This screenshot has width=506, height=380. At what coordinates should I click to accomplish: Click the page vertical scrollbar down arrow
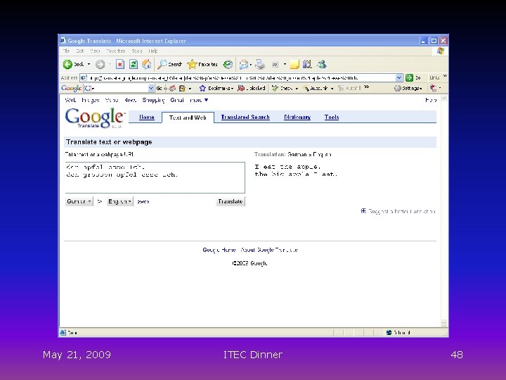[444, 323]
